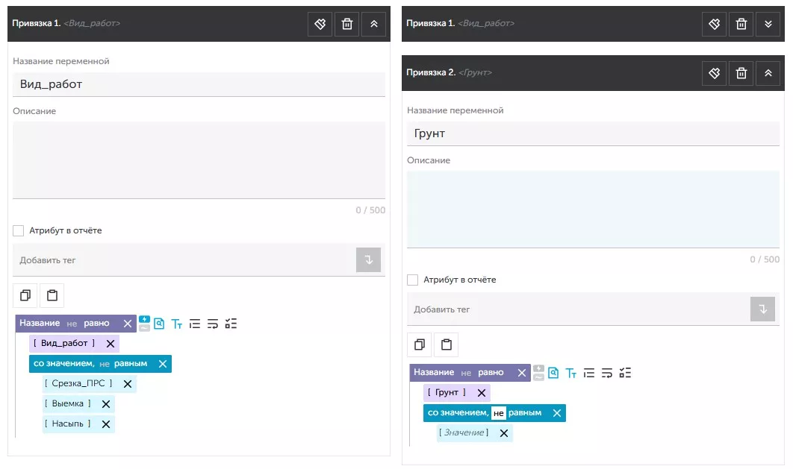
Task: Remove the Насыпь value from the list
Action: pos(106,424)
